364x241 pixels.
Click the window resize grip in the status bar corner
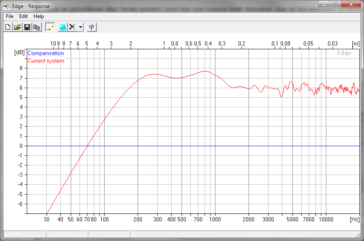pos(358,235)
